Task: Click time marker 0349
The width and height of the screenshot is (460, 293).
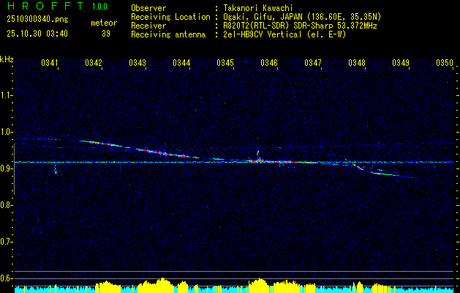Action: (x=401, y=62)
